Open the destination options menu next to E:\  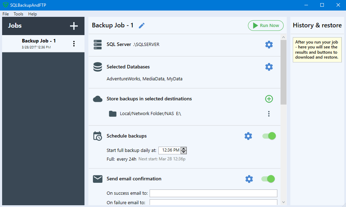269,113
